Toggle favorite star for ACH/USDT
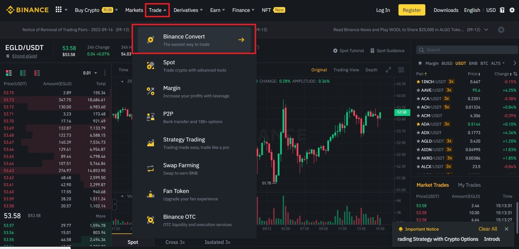 (x=418, y=107)
